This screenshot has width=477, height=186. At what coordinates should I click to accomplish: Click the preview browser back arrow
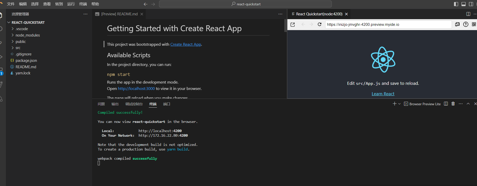click(x=303, y=24)
